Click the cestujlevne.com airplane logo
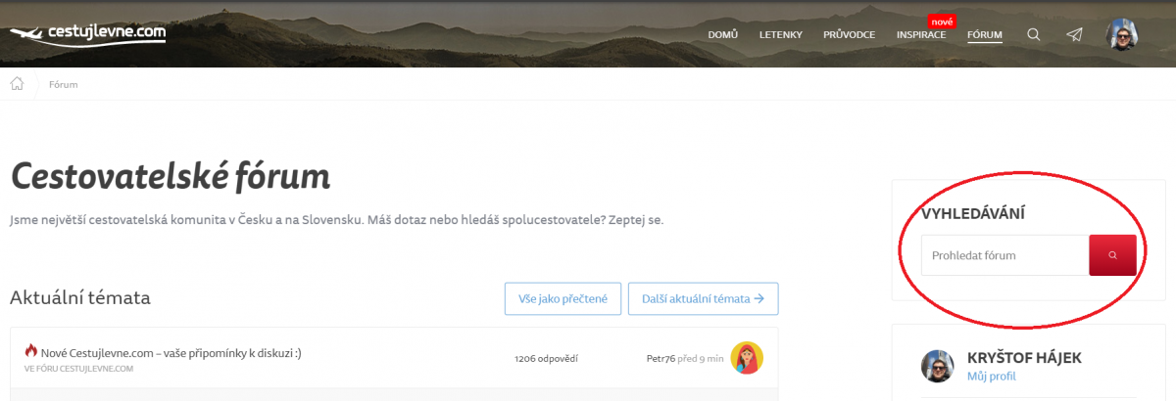This screenshot has width=1176, height=401. click(87, 34)
